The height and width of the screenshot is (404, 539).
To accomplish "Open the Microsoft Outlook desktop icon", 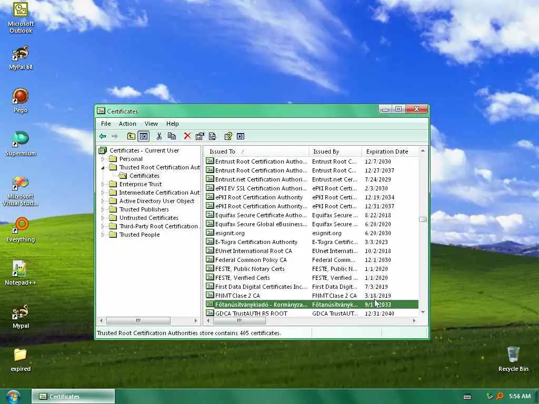I will 21,17.
